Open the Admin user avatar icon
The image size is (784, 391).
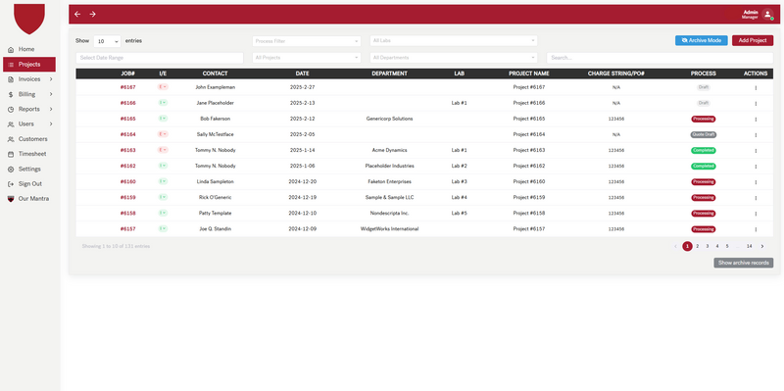767,14
